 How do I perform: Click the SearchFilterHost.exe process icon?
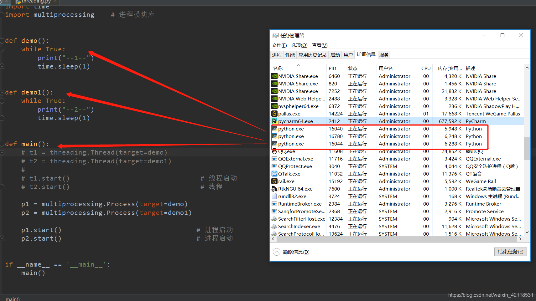coord(274,219)
